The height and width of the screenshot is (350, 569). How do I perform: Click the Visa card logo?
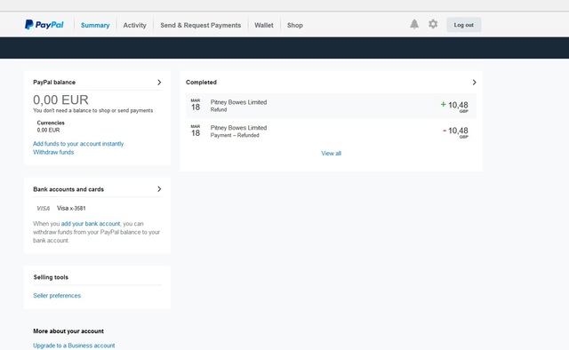[44, 208]
